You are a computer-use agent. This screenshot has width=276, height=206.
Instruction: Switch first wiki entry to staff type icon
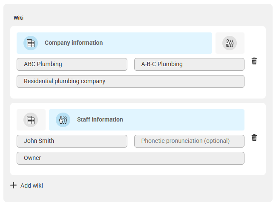click(230, 43)
